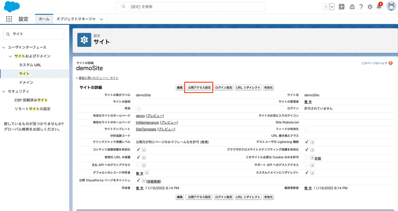Click info icon for サポート API へのゲストアクセス
Image resolution: width=398 pixels, height=211 pixels.
click(x=312, y=165)
